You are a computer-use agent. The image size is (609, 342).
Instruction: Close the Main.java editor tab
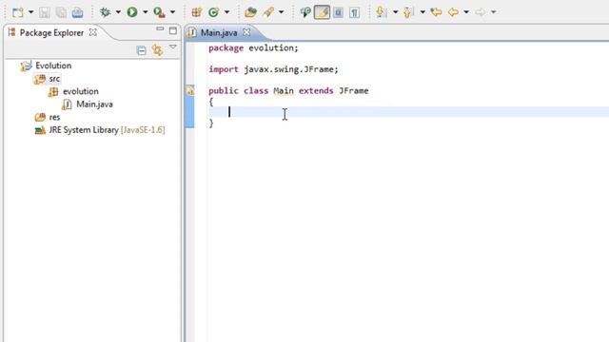coord(246,32)
